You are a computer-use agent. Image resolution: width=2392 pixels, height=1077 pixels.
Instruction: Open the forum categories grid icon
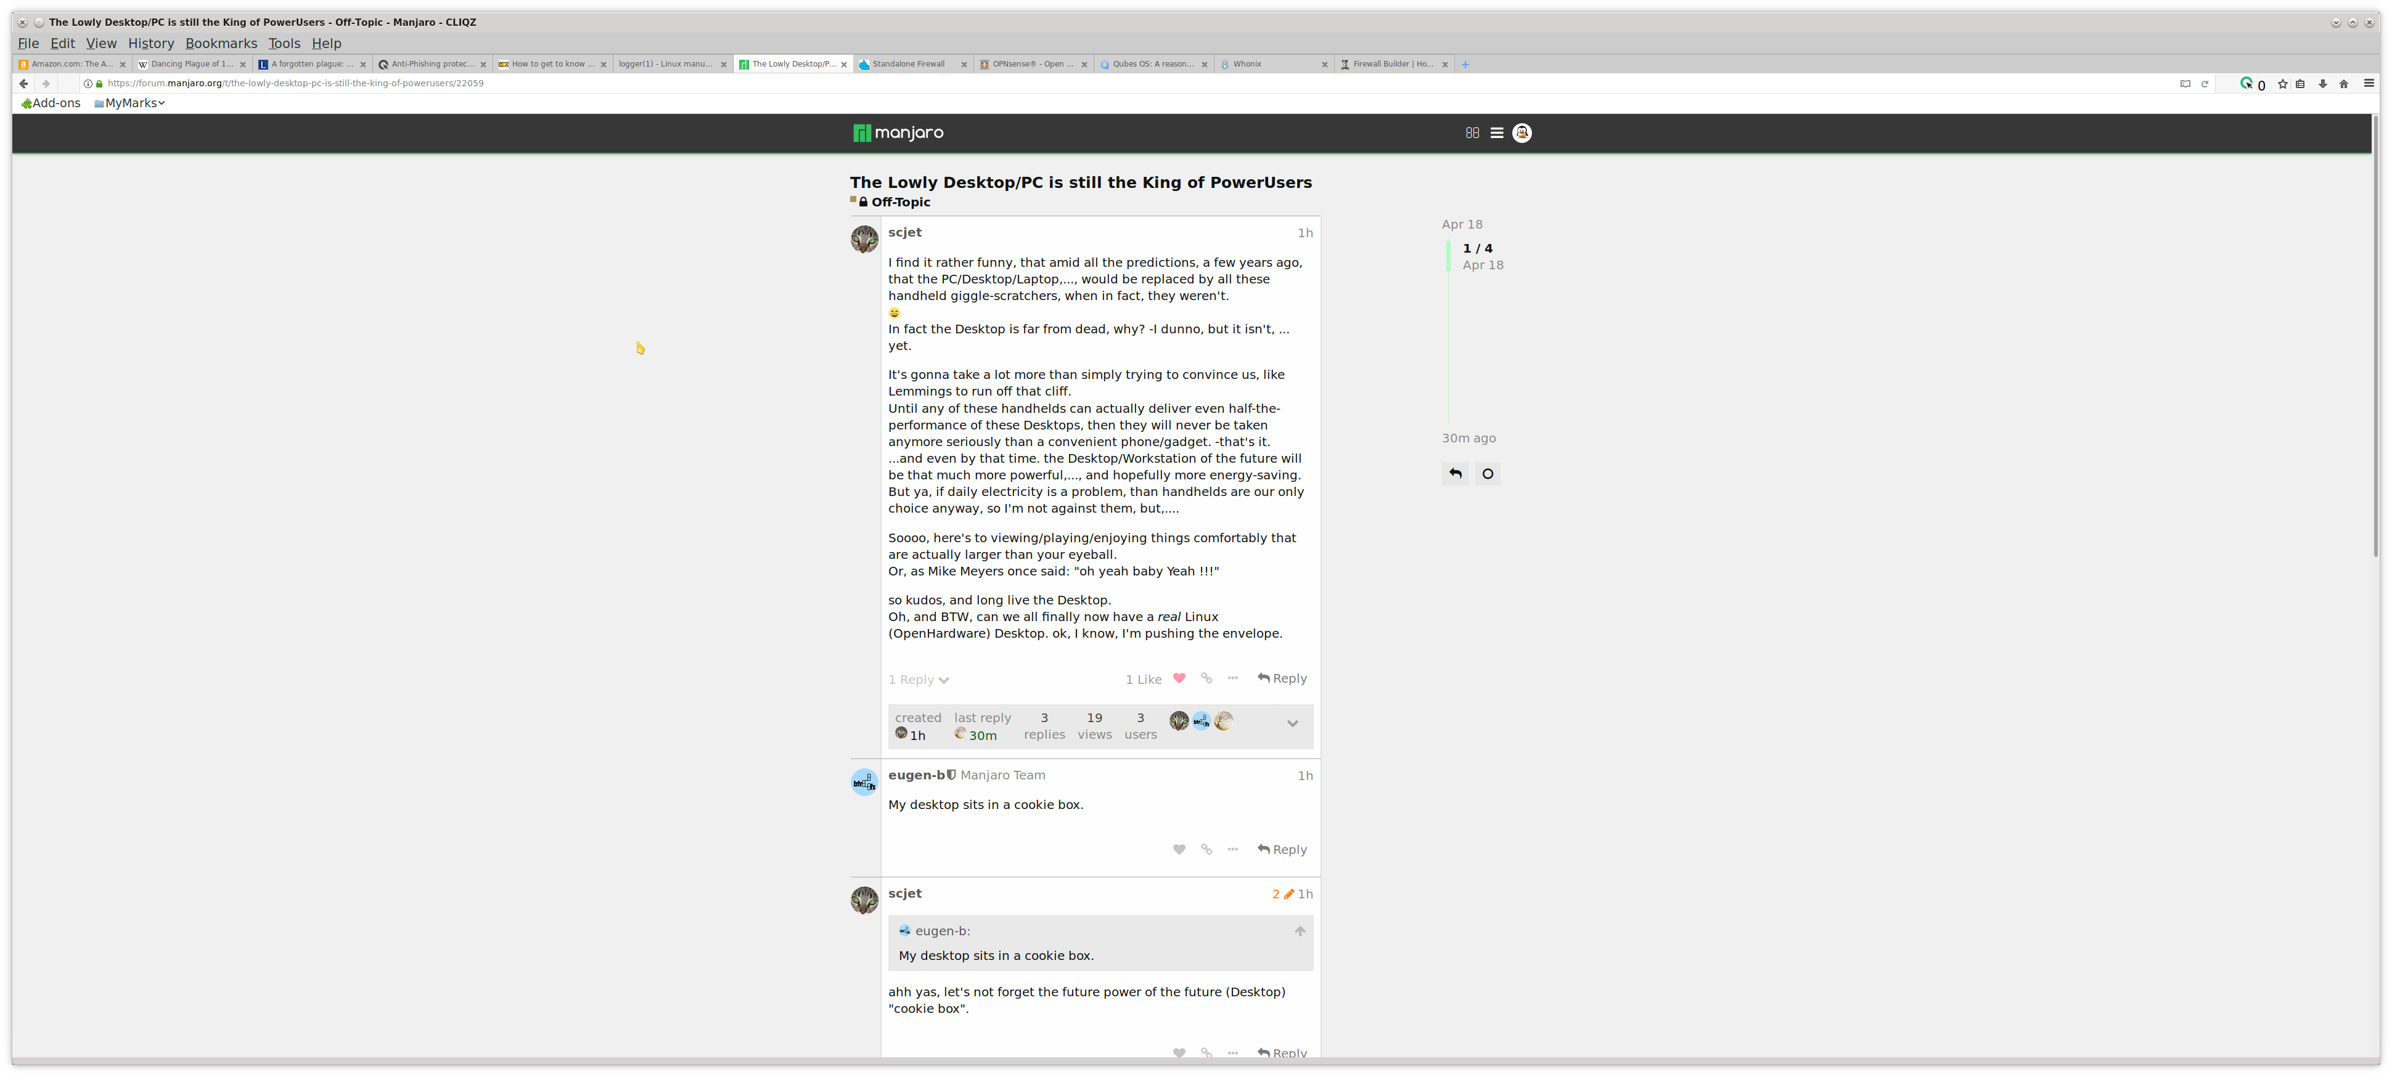[1472, 132]
